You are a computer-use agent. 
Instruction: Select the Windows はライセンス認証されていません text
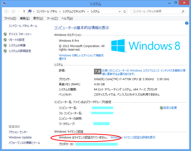pos(83,138)
